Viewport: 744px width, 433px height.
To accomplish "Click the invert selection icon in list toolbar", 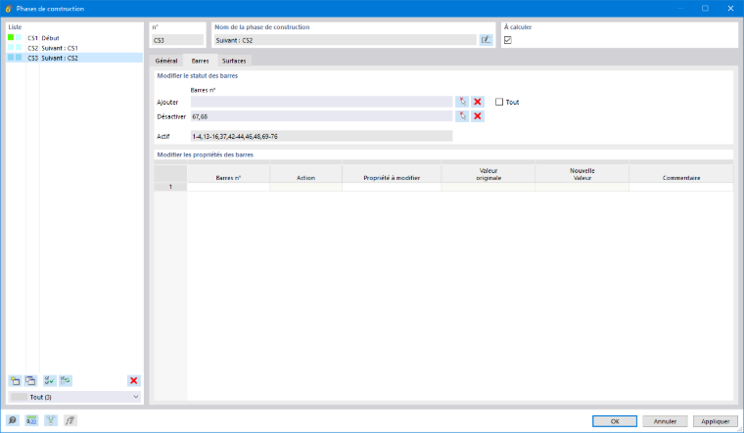I will point(66,380).
